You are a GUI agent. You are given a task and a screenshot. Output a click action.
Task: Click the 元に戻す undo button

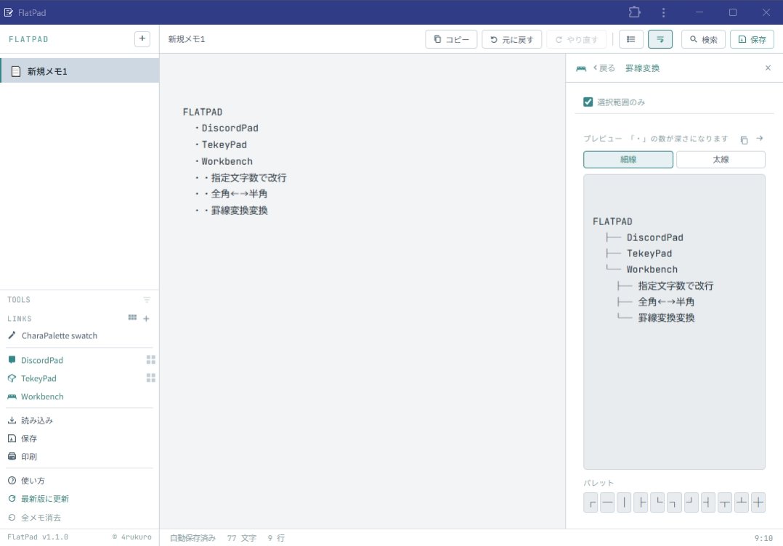point(512,39)
